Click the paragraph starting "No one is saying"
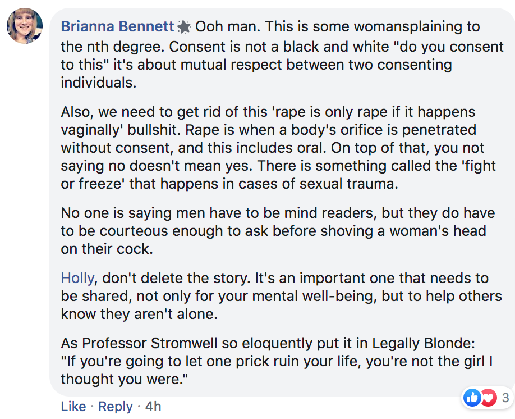 (x=278, y=231)
